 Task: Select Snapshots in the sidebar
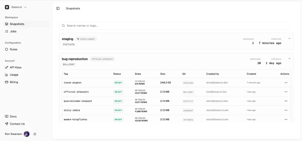click(26, 24)
